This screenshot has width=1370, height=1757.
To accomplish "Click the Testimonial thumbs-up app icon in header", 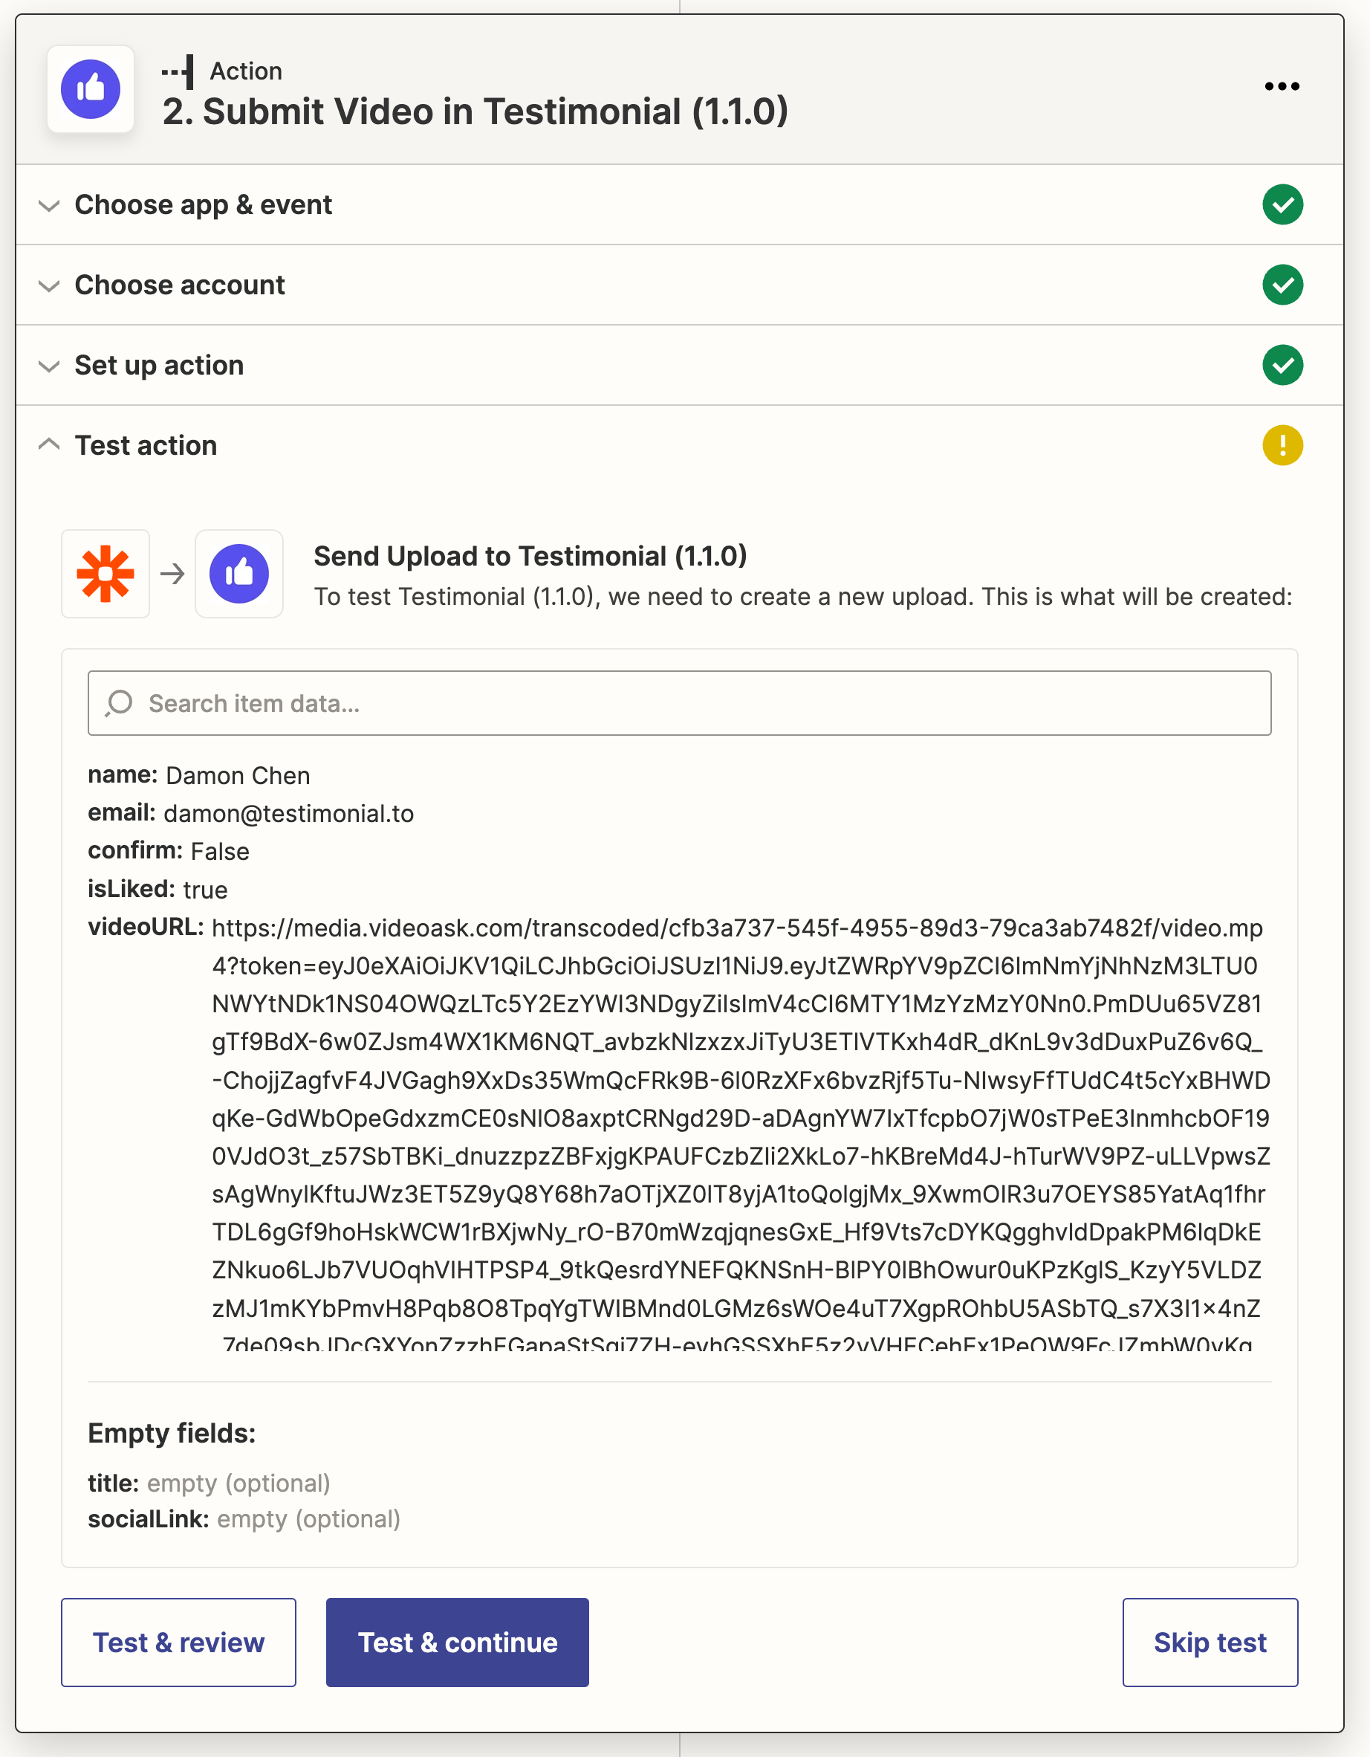I will pos(91,89).
